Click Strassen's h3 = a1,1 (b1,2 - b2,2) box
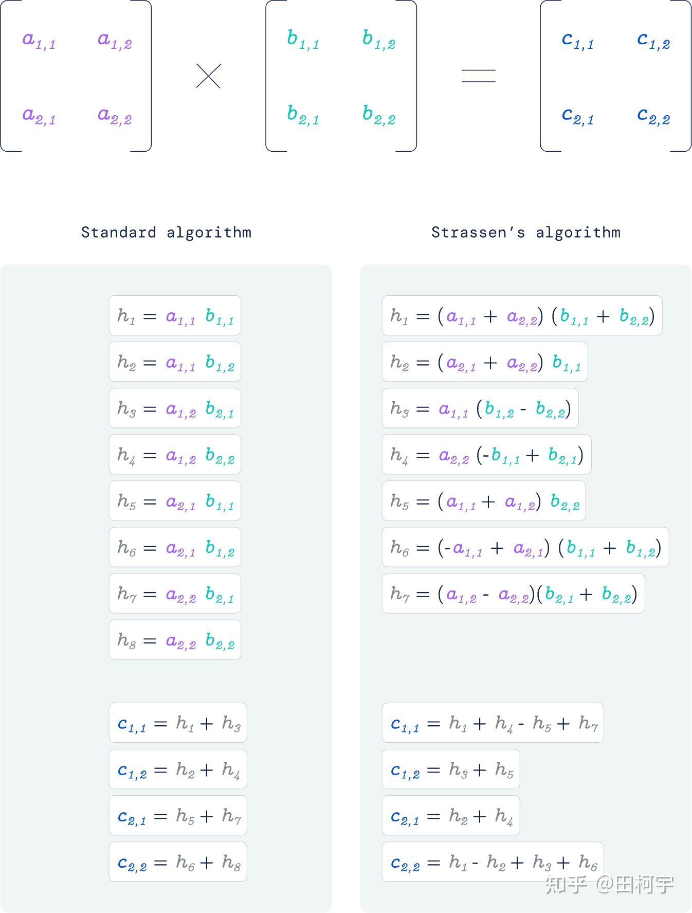692x913 pixels. pyautogui.click(x=480, y=408)
